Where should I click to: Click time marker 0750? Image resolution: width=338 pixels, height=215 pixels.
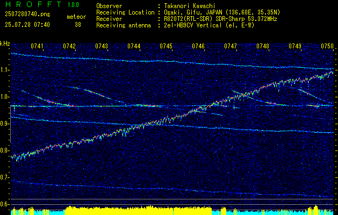click(327, 46)
